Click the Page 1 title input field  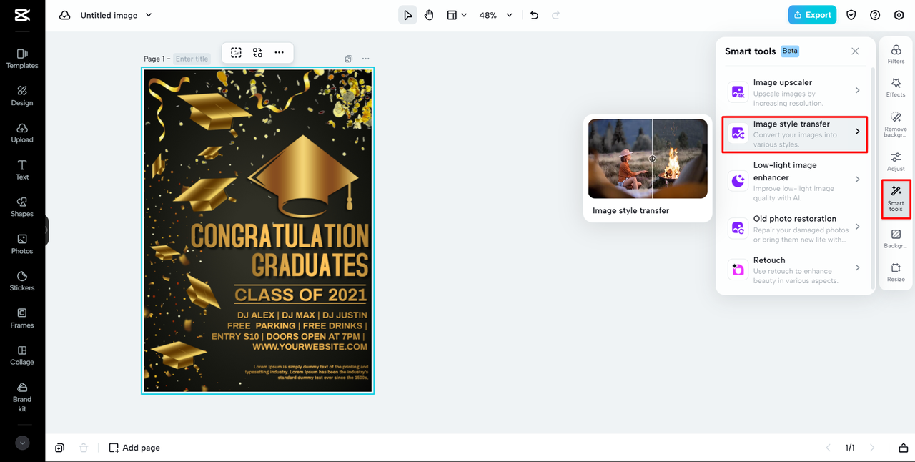[x=192, y=59]
